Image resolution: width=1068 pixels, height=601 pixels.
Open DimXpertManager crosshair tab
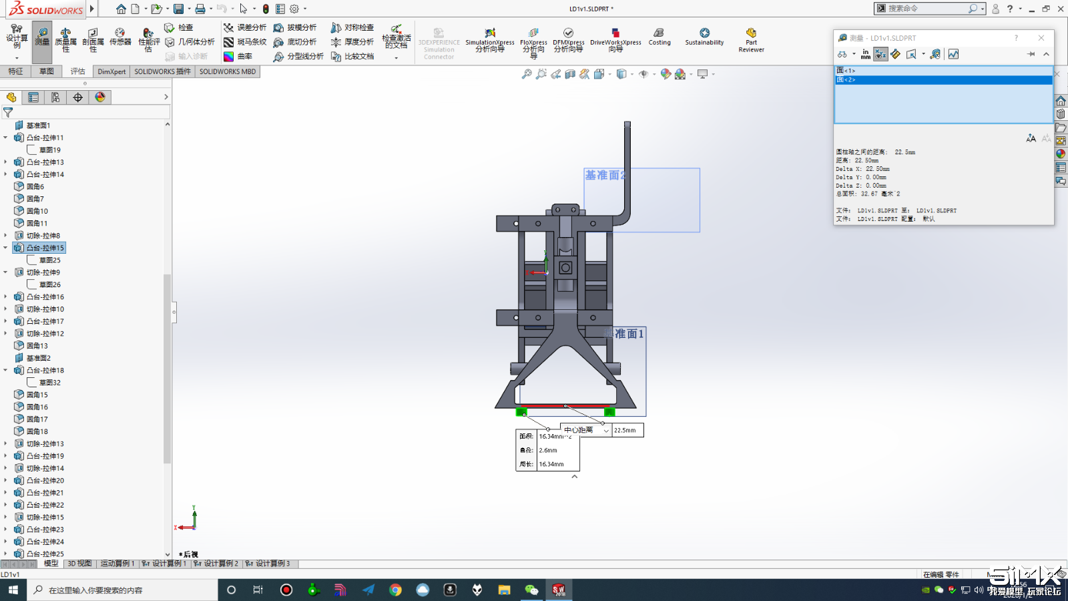[x=77, y=97]
